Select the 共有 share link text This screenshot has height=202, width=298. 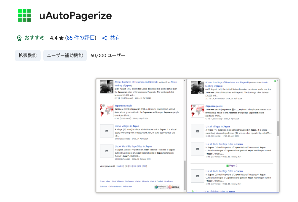(115, 38)
